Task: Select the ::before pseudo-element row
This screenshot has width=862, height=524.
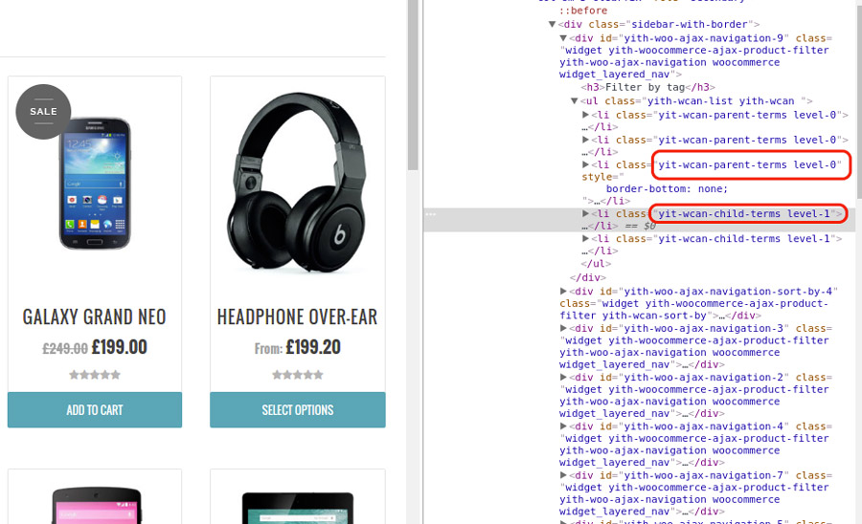Action: point(583,11)
